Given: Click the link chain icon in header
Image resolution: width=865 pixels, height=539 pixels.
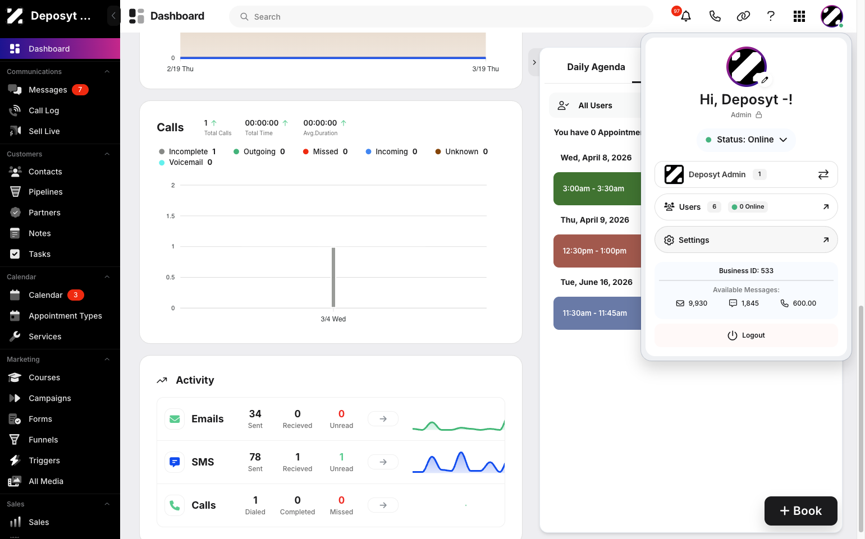Looking at the screenshot, I should click(743, 16).
